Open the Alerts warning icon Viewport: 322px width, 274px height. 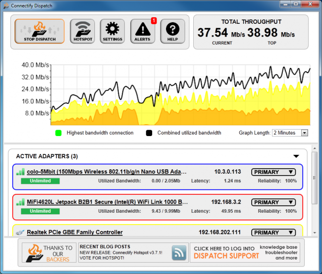143,31
